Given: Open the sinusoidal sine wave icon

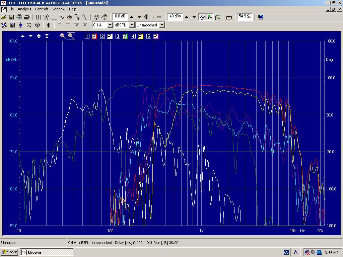Looking at the screenshot, I should click(x=62, y=17).
